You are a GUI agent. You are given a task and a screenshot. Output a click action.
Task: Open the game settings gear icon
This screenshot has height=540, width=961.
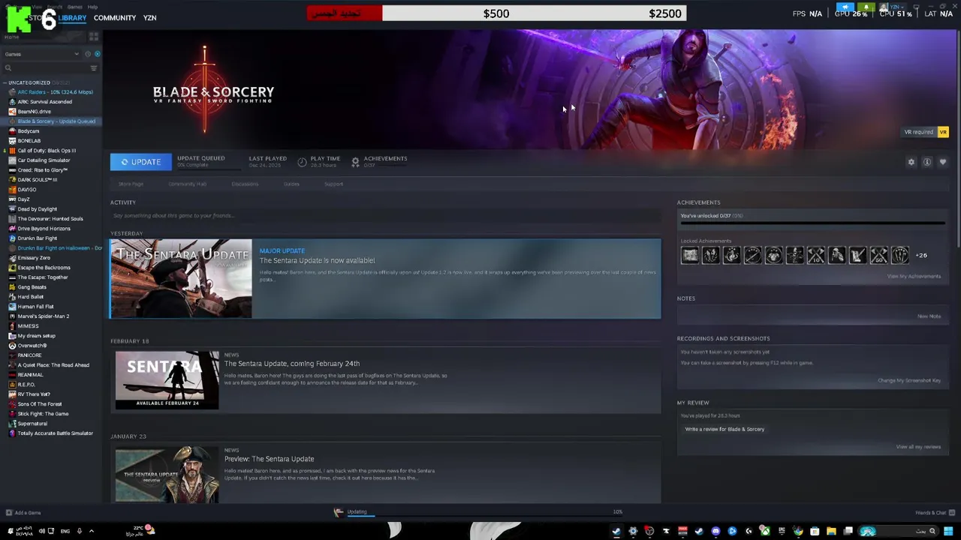[911, 162]
